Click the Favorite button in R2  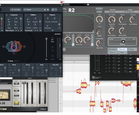99,12
